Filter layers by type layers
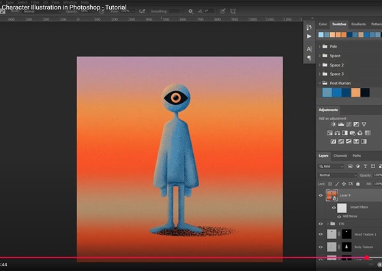The height and width of the screenshot is (271, 382). (365, 166)
